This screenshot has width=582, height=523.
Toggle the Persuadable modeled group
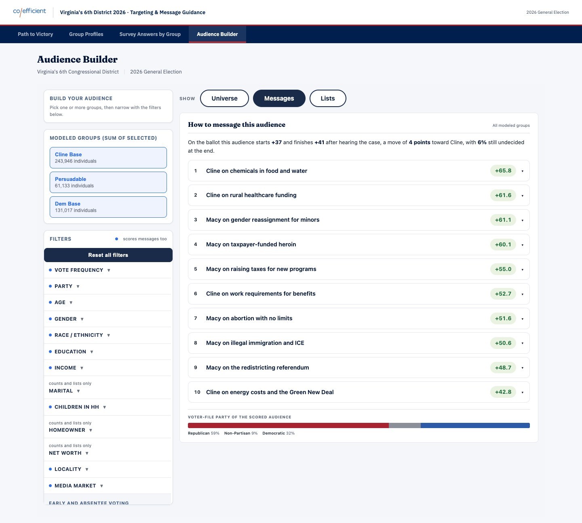click(x=108, y=182)
